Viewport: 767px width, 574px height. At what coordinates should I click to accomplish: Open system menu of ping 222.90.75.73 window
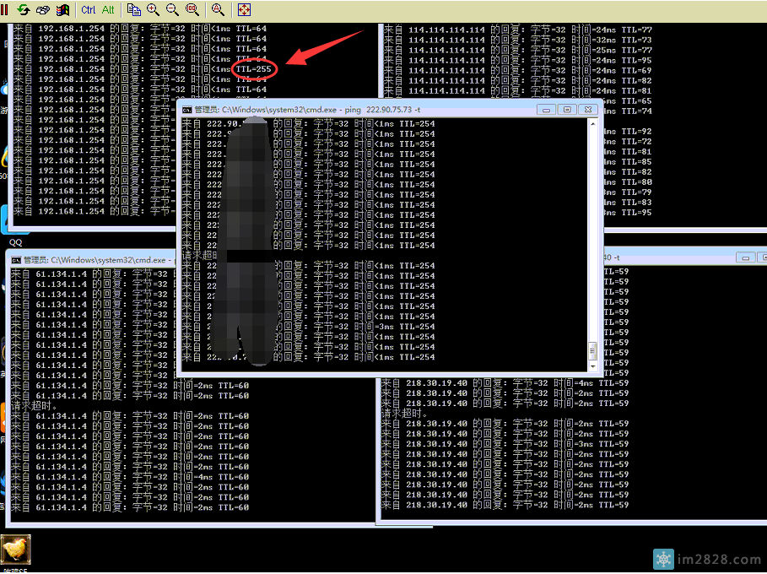point(186,109)
